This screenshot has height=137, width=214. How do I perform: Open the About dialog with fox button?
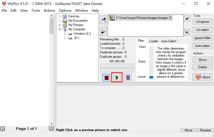(203, 77)
